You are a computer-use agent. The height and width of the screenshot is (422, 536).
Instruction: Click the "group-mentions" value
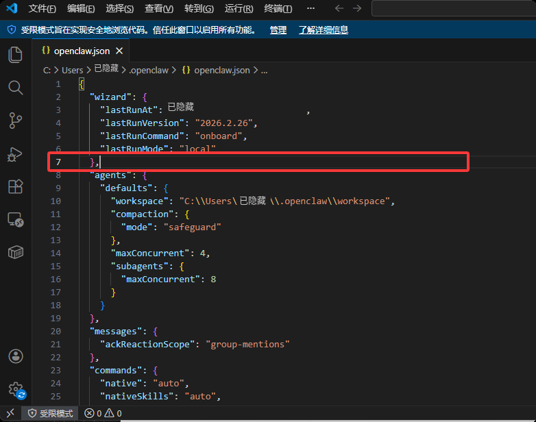click(248, 344)
